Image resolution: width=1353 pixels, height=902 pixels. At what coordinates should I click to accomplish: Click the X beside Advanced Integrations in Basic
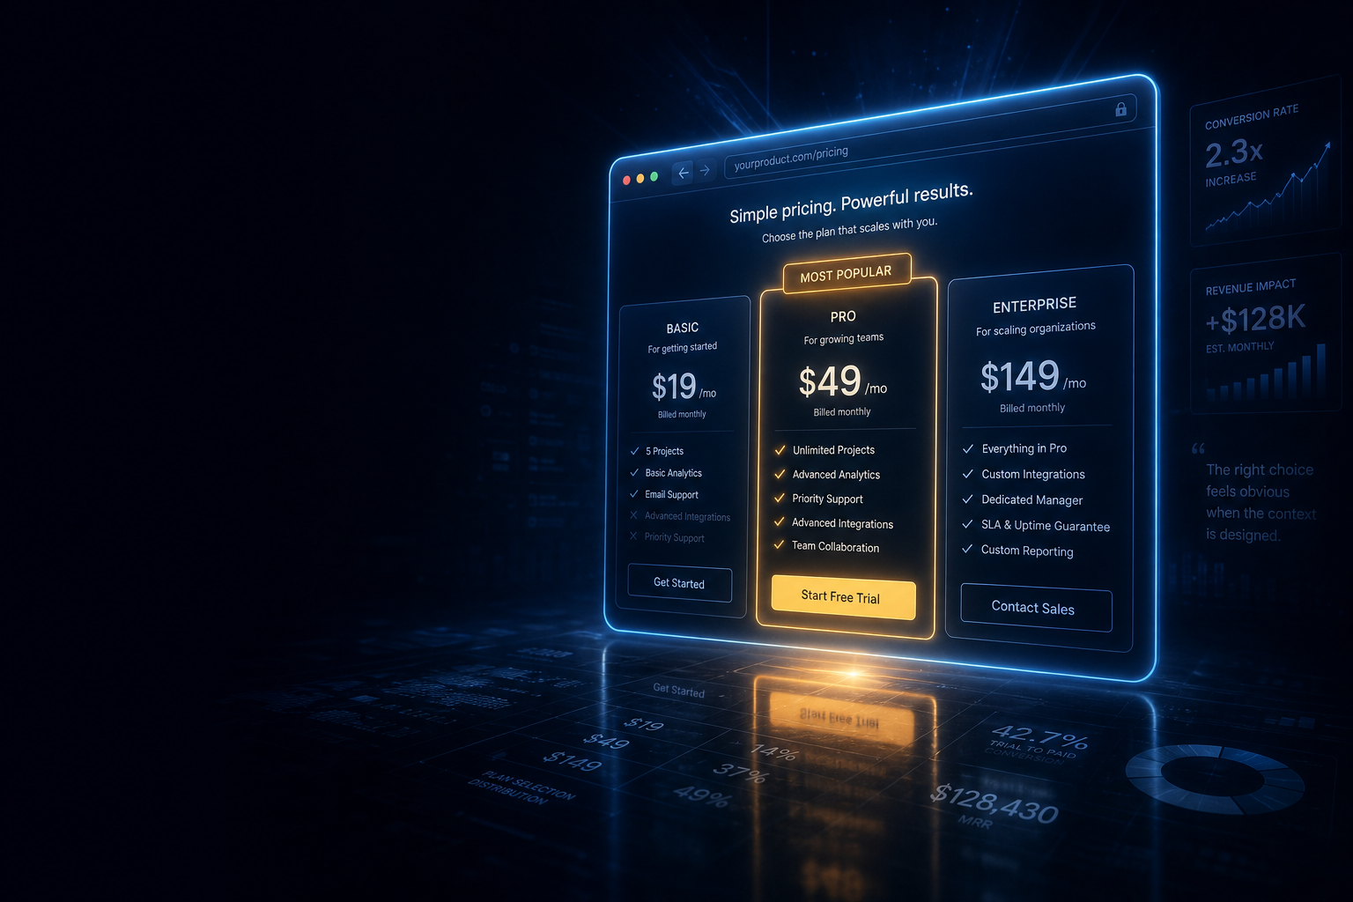(x=633, y=515)
